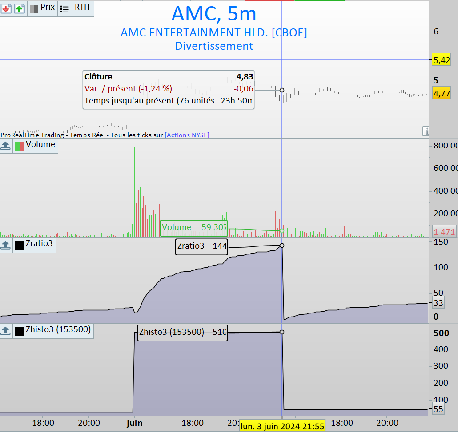Click the yellow lun. 3 juin 2024 21:55 date label
The image size is (458, 432).
click(282, 426)
